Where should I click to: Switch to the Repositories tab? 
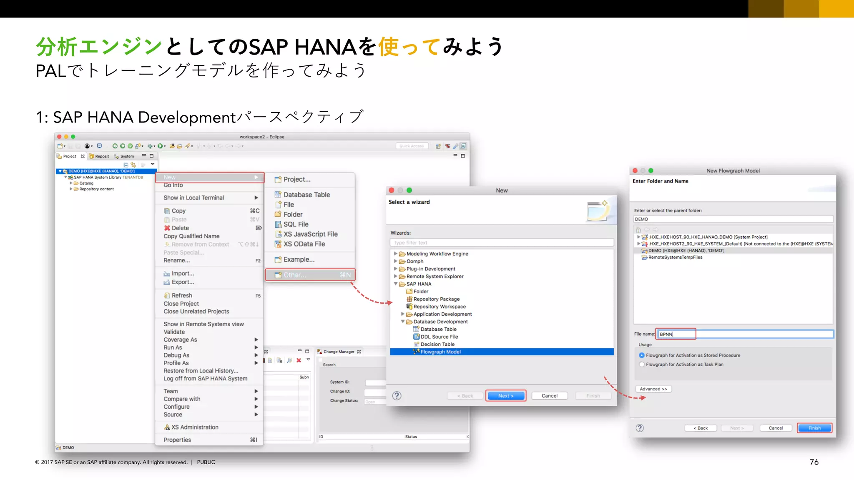tap(99, 156)
